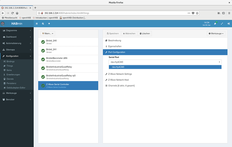
Task: Expand the Beschreibung section
Action: pyautogui.click(x=165, y=41)
